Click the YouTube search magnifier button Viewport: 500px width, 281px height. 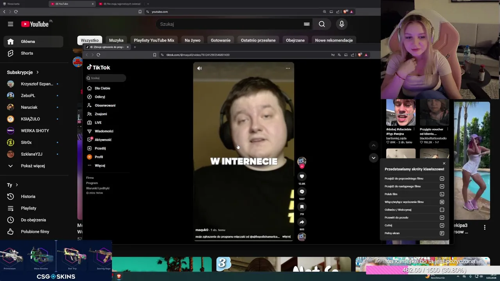(322, 24)
